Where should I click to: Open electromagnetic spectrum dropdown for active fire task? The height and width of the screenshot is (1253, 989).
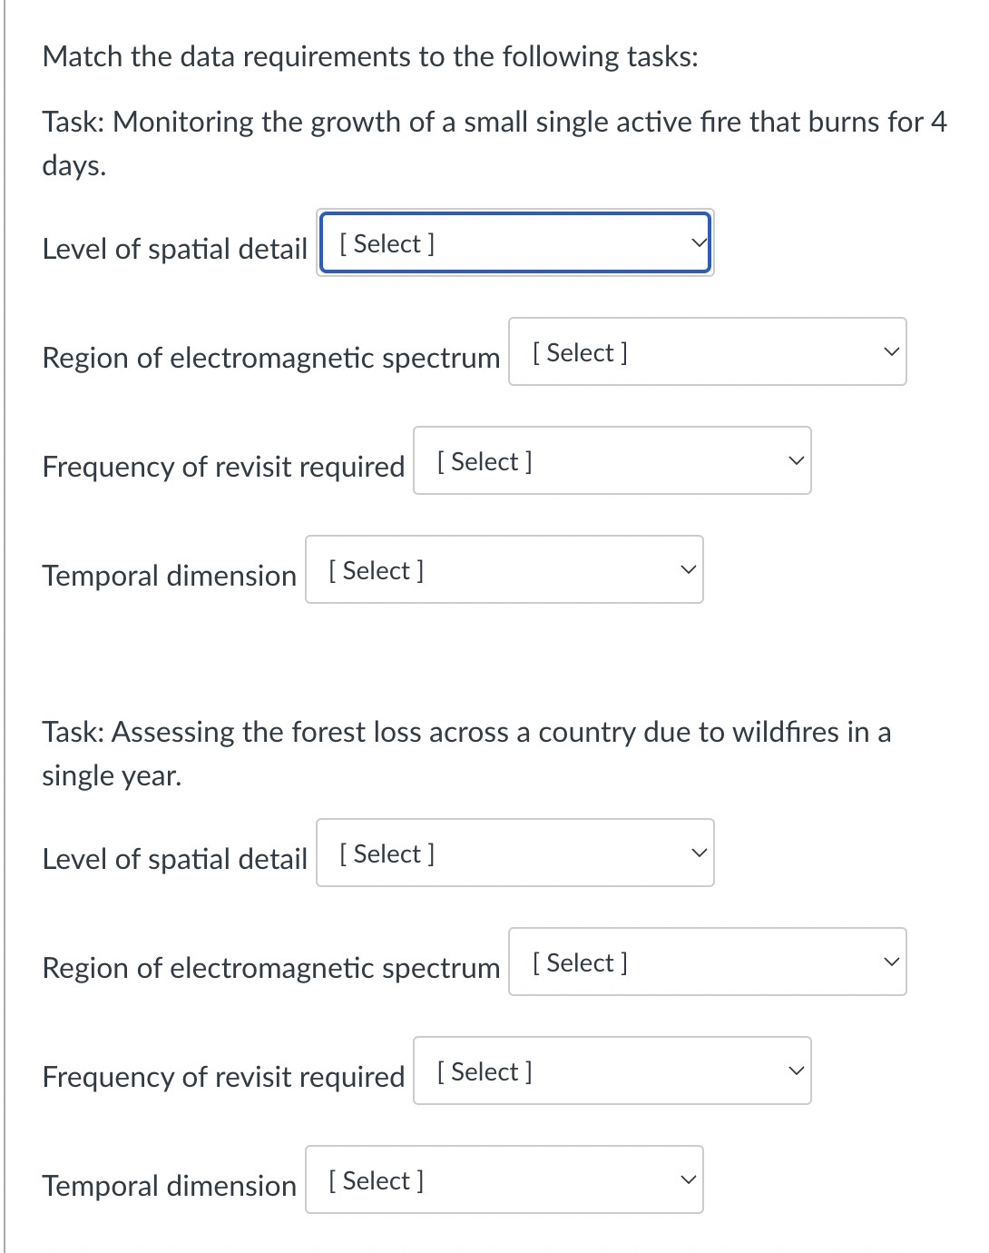pos(707,351)
